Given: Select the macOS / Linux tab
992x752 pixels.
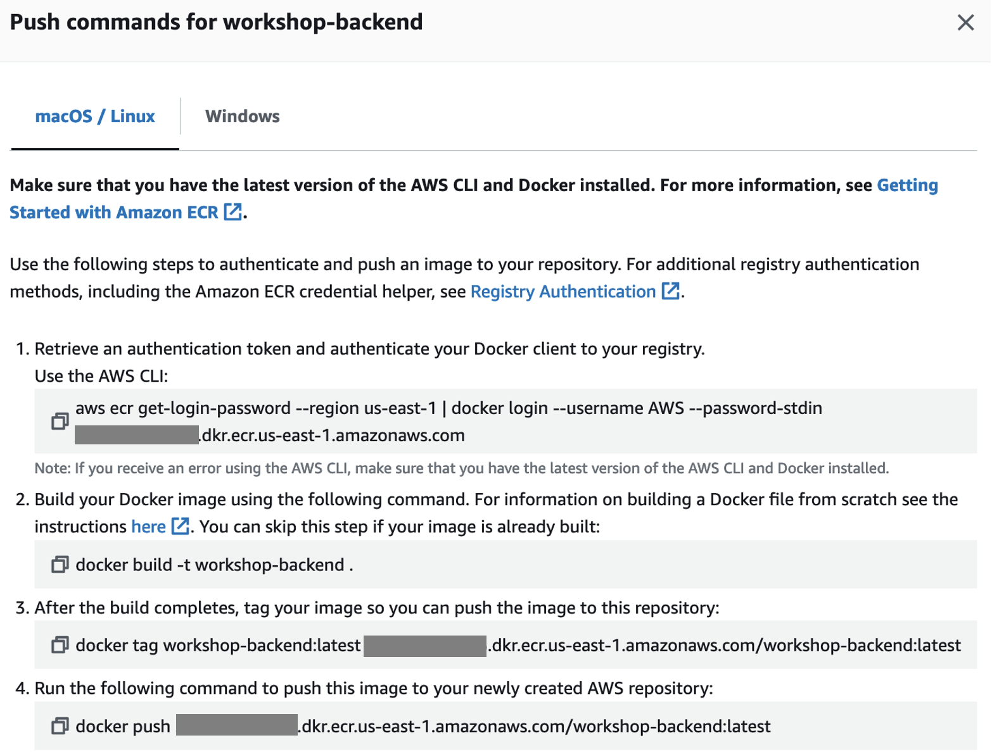Looking at the screenshot, I should [x=95, y=116].
